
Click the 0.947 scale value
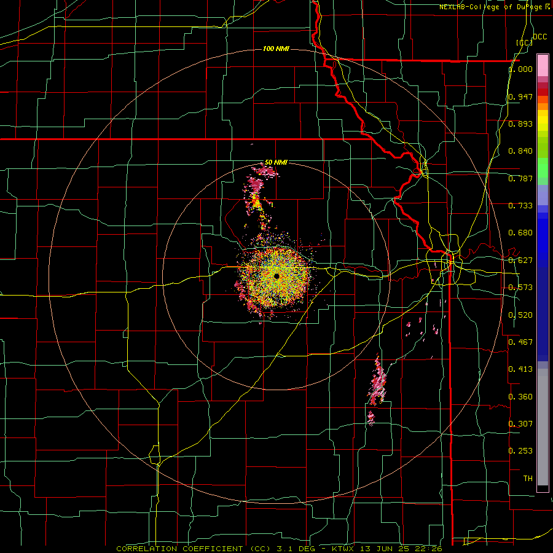point(520,96)
